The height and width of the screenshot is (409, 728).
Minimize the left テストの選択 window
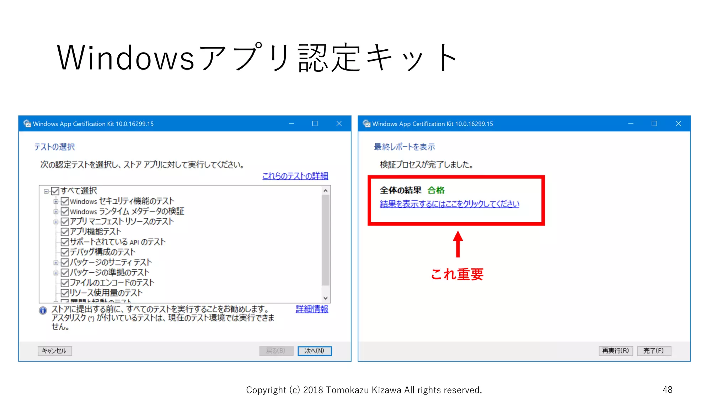click(291, 124)
